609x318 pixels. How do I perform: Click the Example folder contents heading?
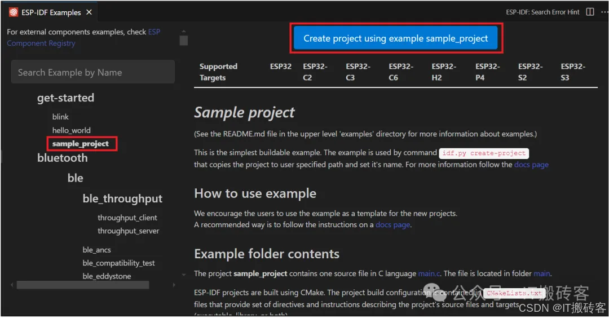(267, 254)
